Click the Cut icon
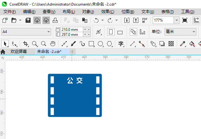 67,20
